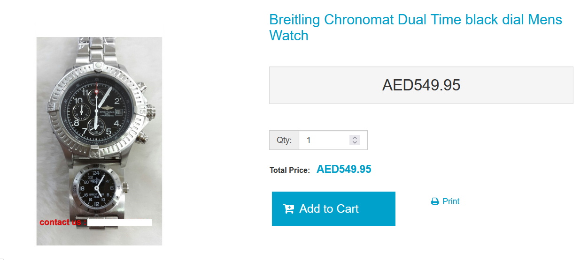Click the bold Total Price: label

(290, 170)
